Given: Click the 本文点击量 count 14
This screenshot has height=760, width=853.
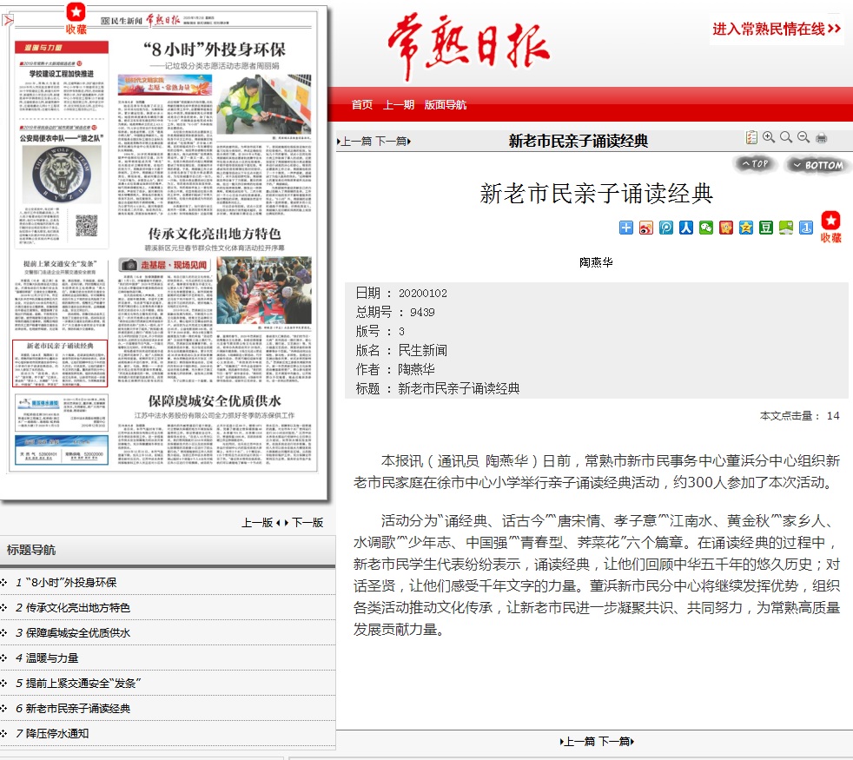Looking at the screenshot, I should [833, 416].
